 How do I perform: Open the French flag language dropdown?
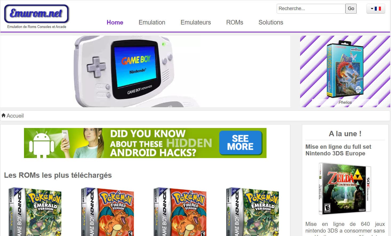click(376, 9)
